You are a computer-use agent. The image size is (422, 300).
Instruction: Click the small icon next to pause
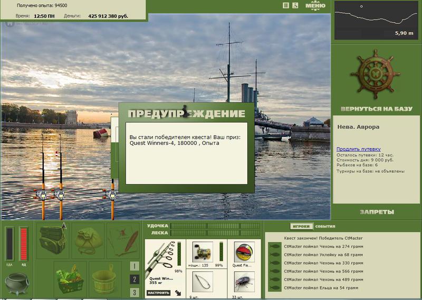(x=295, y=5)
